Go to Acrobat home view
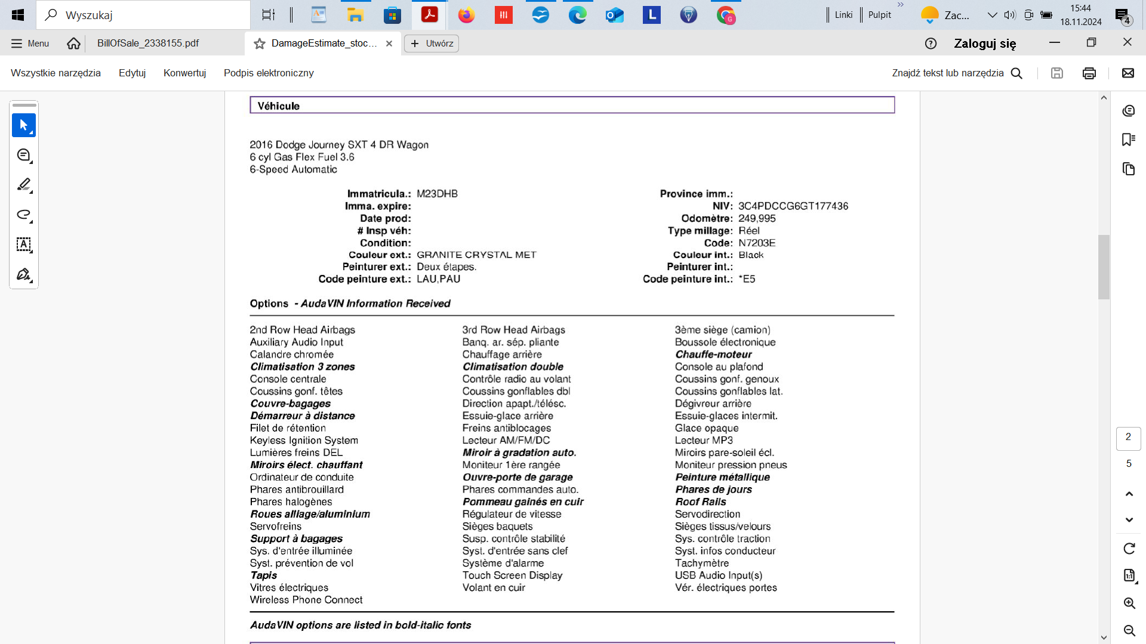 click(73, 44)
